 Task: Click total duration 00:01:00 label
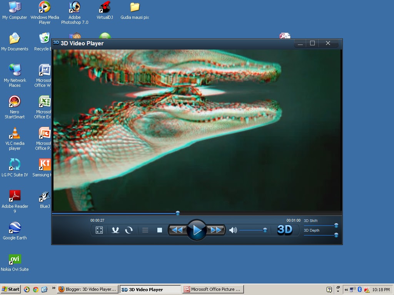293,220
